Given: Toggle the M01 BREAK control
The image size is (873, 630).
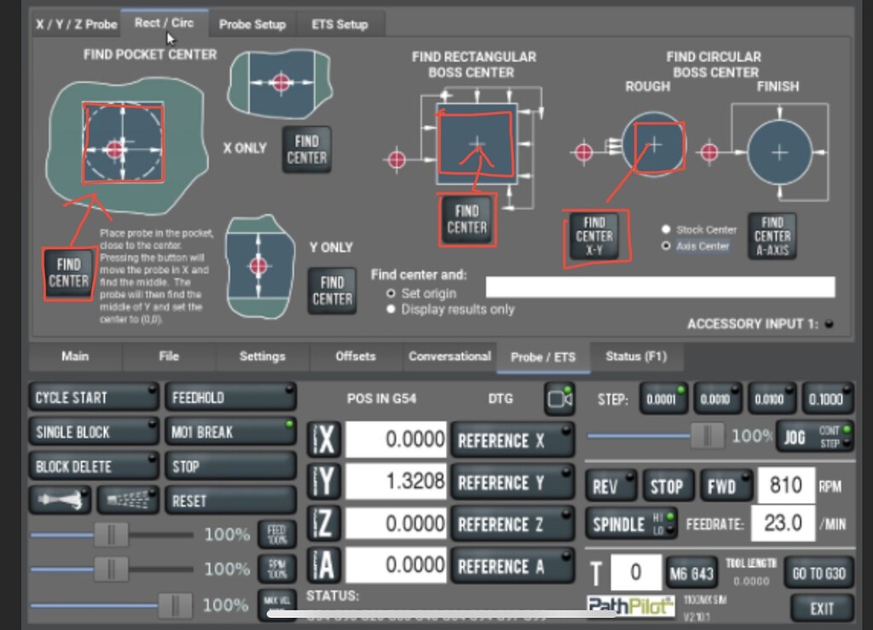Looking at the screenshot, I should (230, 432).
